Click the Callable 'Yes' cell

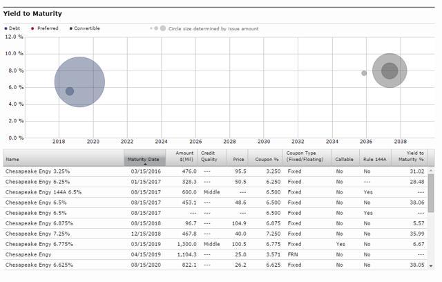pos(340,244)
